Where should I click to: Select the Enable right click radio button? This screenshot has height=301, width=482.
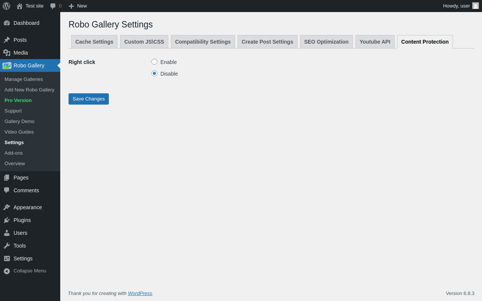pyautogui.click(x=154, y=62)
